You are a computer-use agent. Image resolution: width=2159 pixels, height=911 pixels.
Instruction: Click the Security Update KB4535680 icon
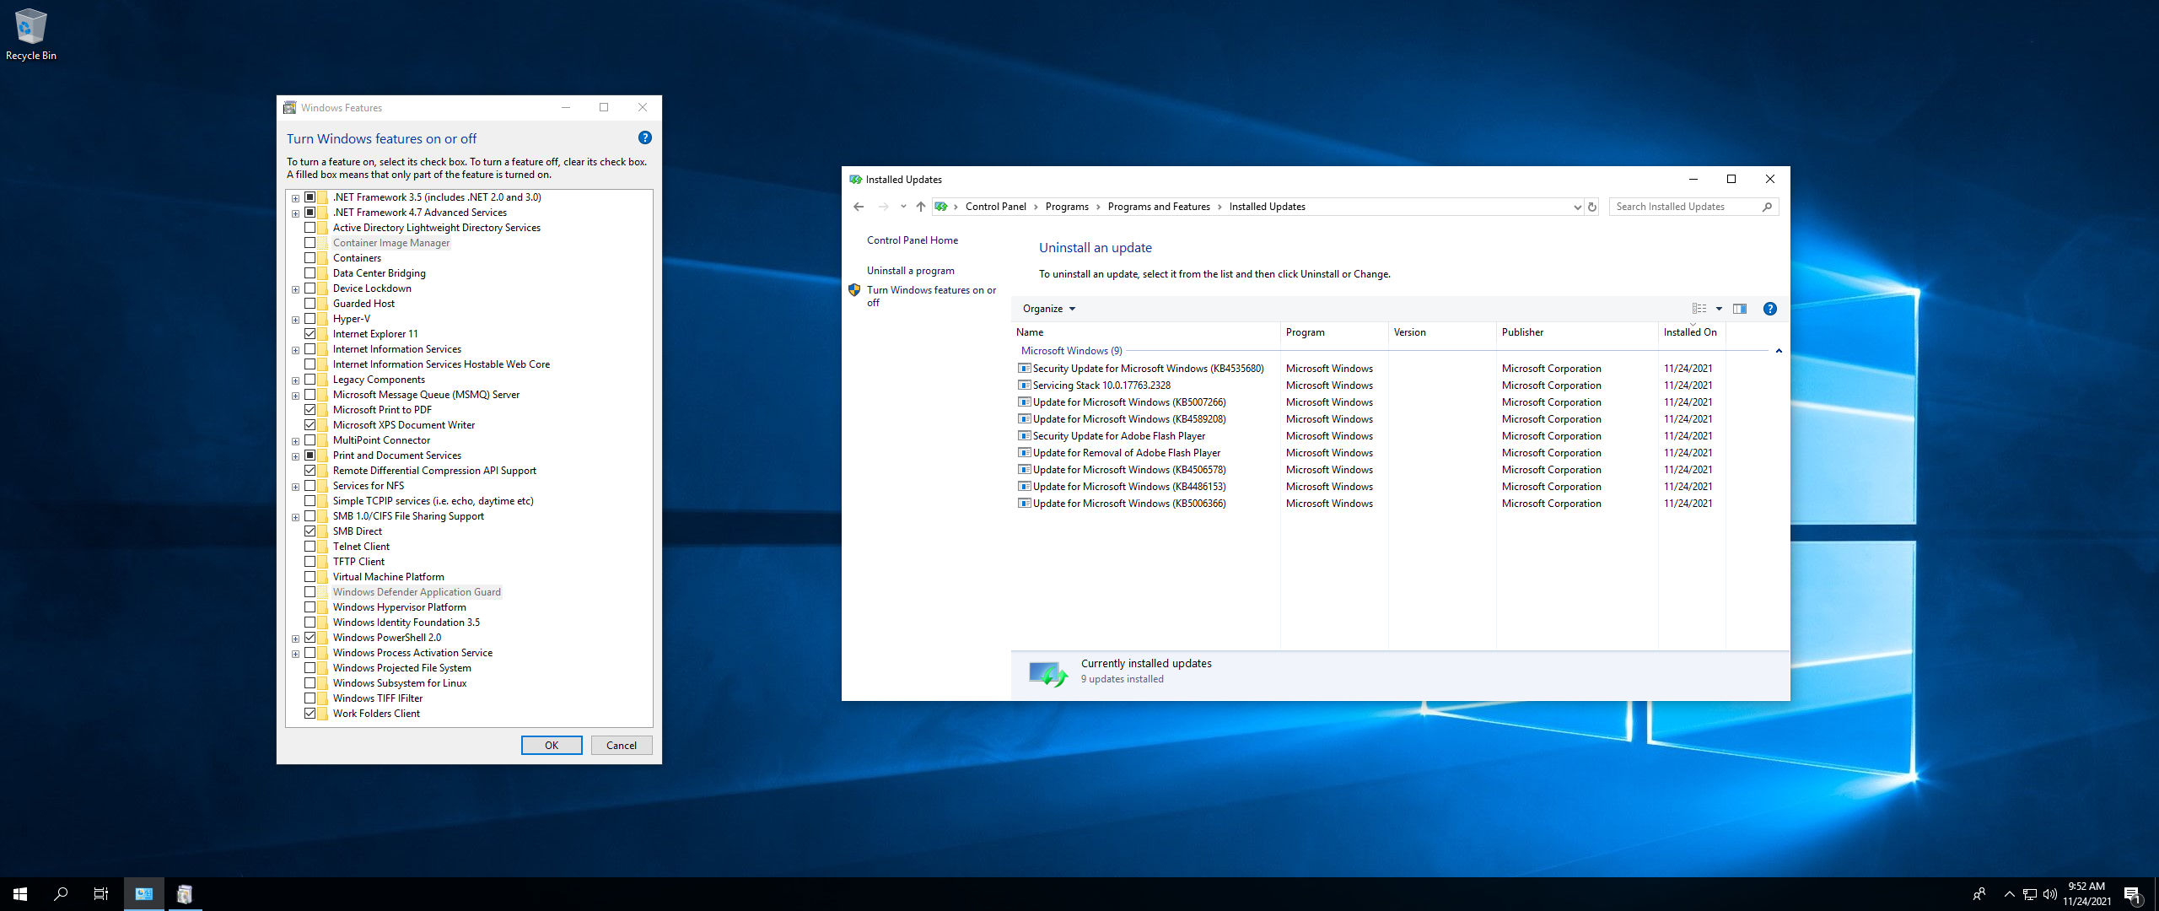1025,369
